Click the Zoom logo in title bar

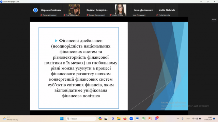(1, 1)
